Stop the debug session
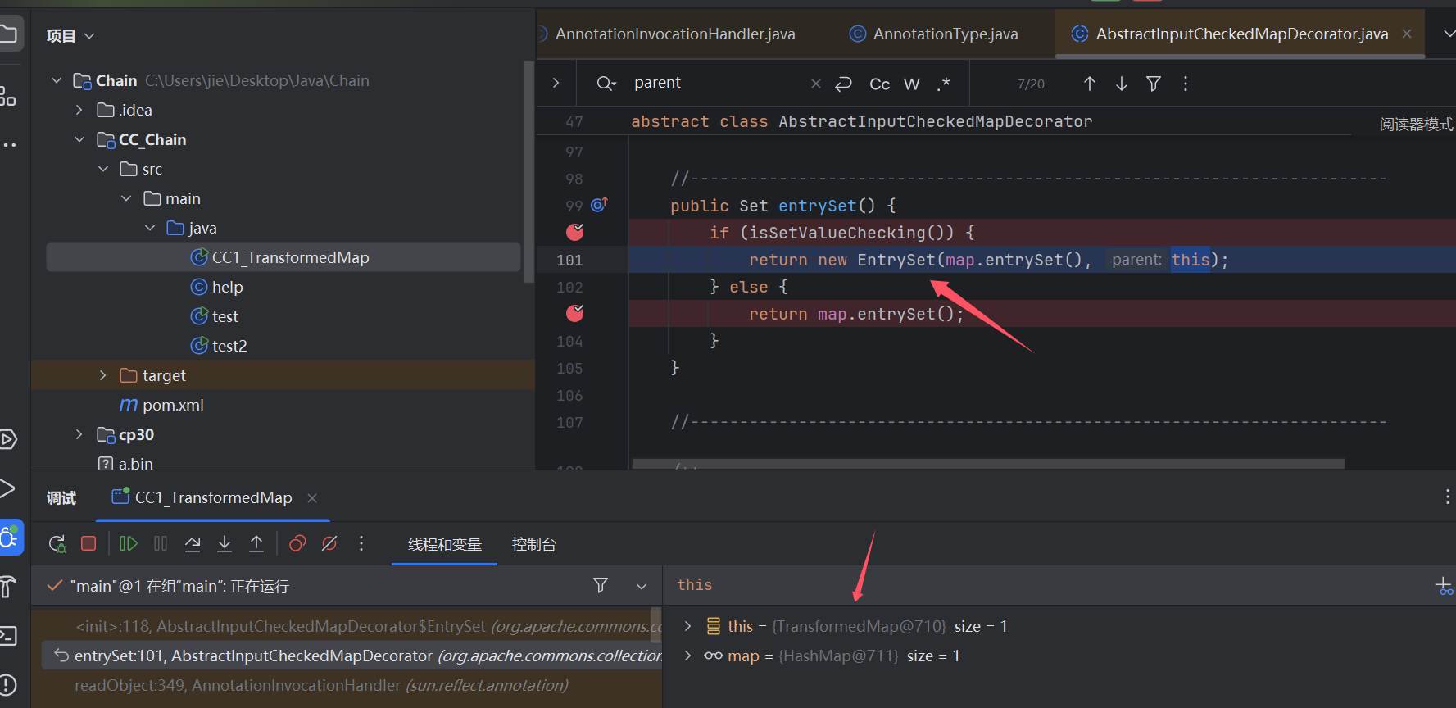 88,544
